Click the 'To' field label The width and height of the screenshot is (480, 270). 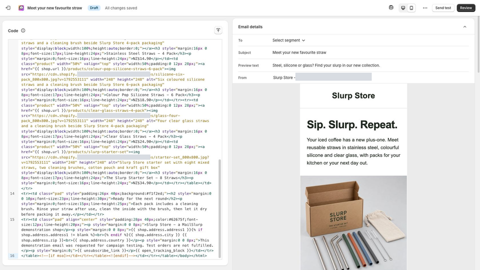(240, 40)
